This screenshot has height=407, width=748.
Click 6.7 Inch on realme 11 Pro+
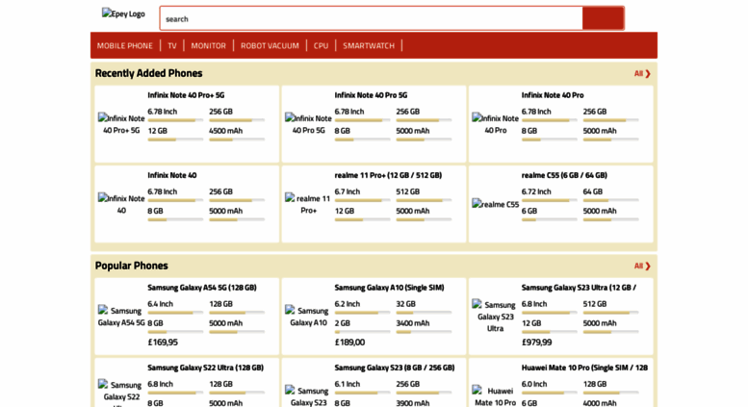click(348, 191)
